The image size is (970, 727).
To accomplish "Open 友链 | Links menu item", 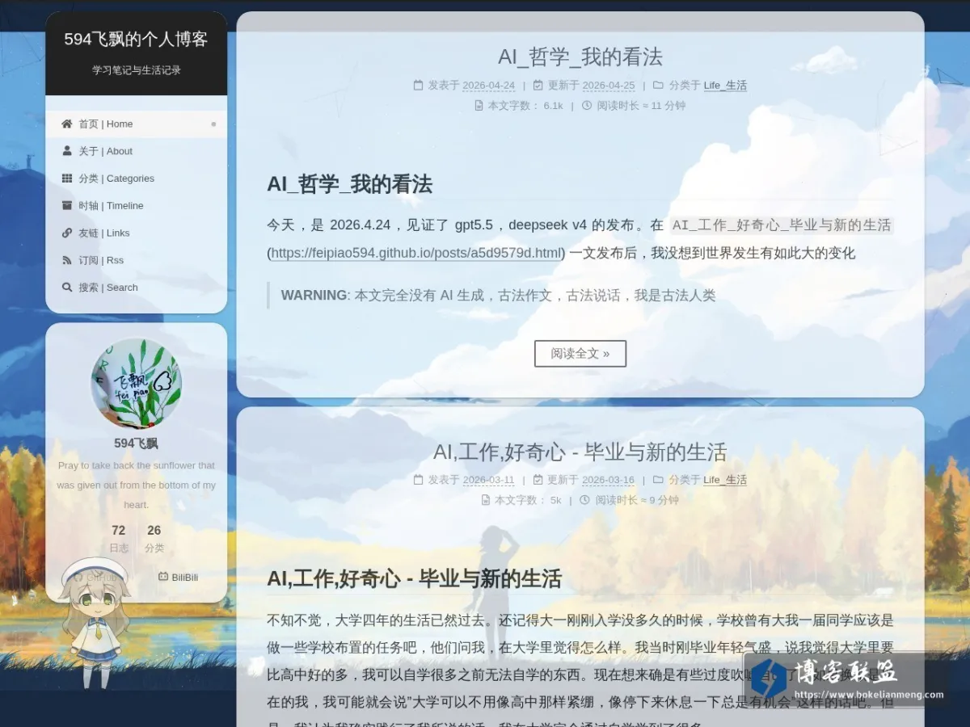I will 136,233.
